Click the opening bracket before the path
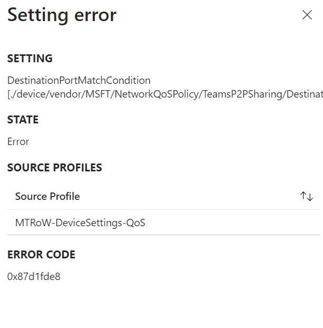The height and width of the screenshot is (328, 323). pyautogui.click(x=9, y=95)
